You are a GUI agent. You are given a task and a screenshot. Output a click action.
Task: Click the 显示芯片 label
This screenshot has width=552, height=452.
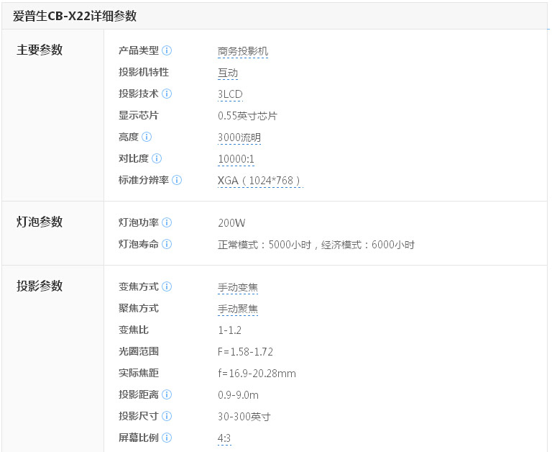coord(139,115)
